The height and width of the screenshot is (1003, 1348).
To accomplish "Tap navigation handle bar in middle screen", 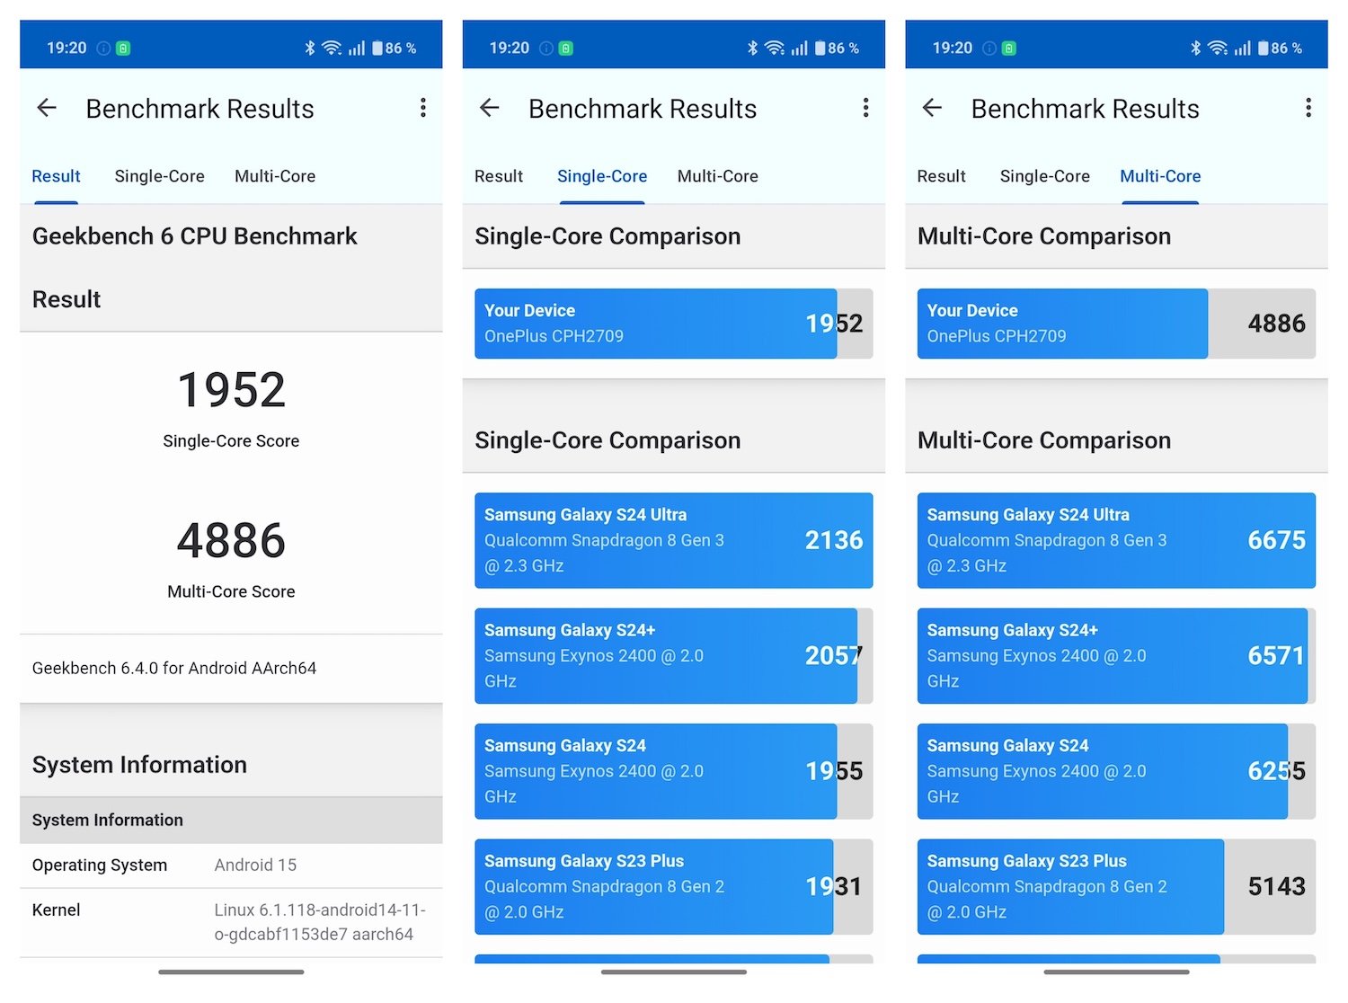I will [x=674, y=972].
